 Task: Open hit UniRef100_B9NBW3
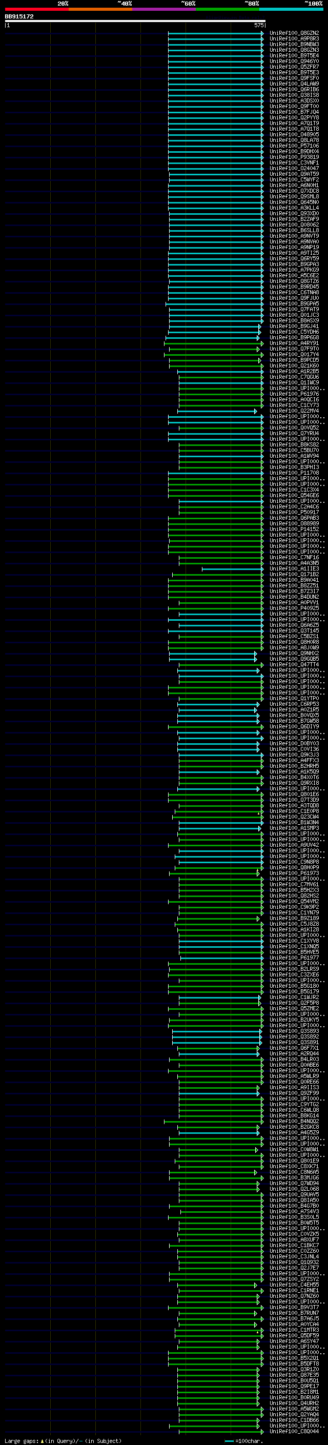tap(294, 44)
